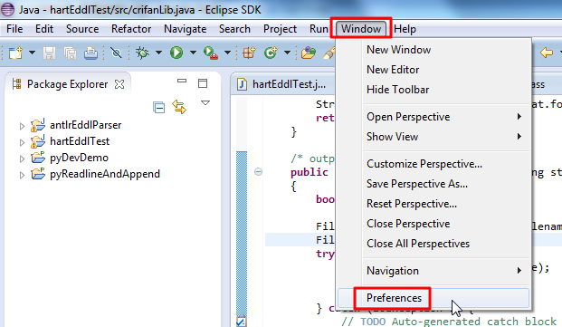The height and width of the screenshot is (327, 562).
Task: Open the Refactor menu
Action: (x=131, y=29)
